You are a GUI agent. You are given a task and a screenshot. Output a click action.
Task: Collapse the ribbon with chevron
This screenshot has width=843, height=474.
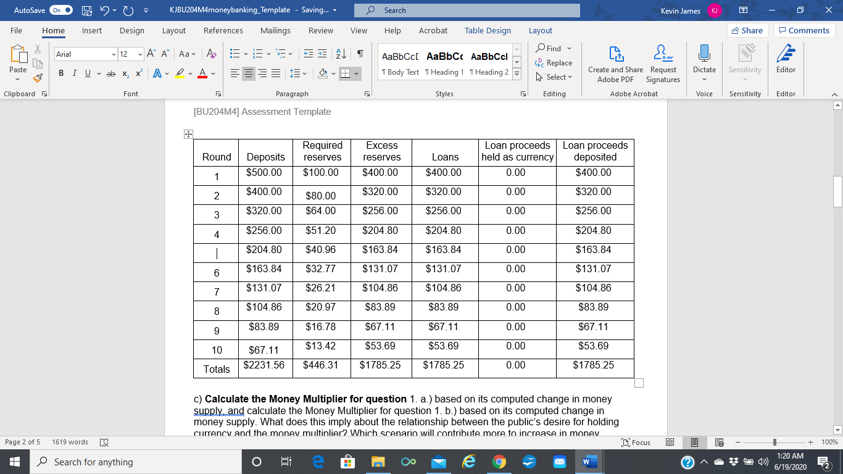tap(834, 94)
